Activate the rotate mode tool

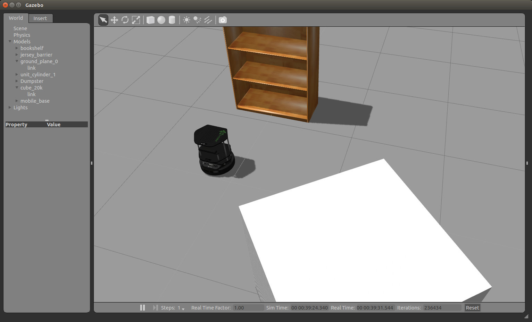(x=125, y=20)
